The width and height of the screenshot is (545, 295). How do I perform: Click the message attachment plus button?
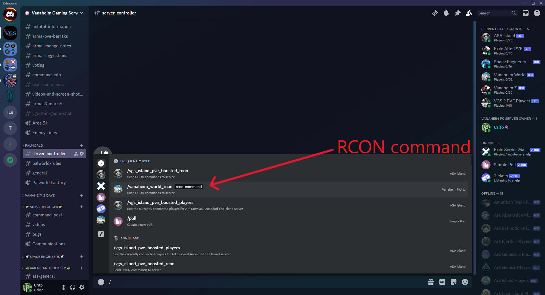[101, 282]
